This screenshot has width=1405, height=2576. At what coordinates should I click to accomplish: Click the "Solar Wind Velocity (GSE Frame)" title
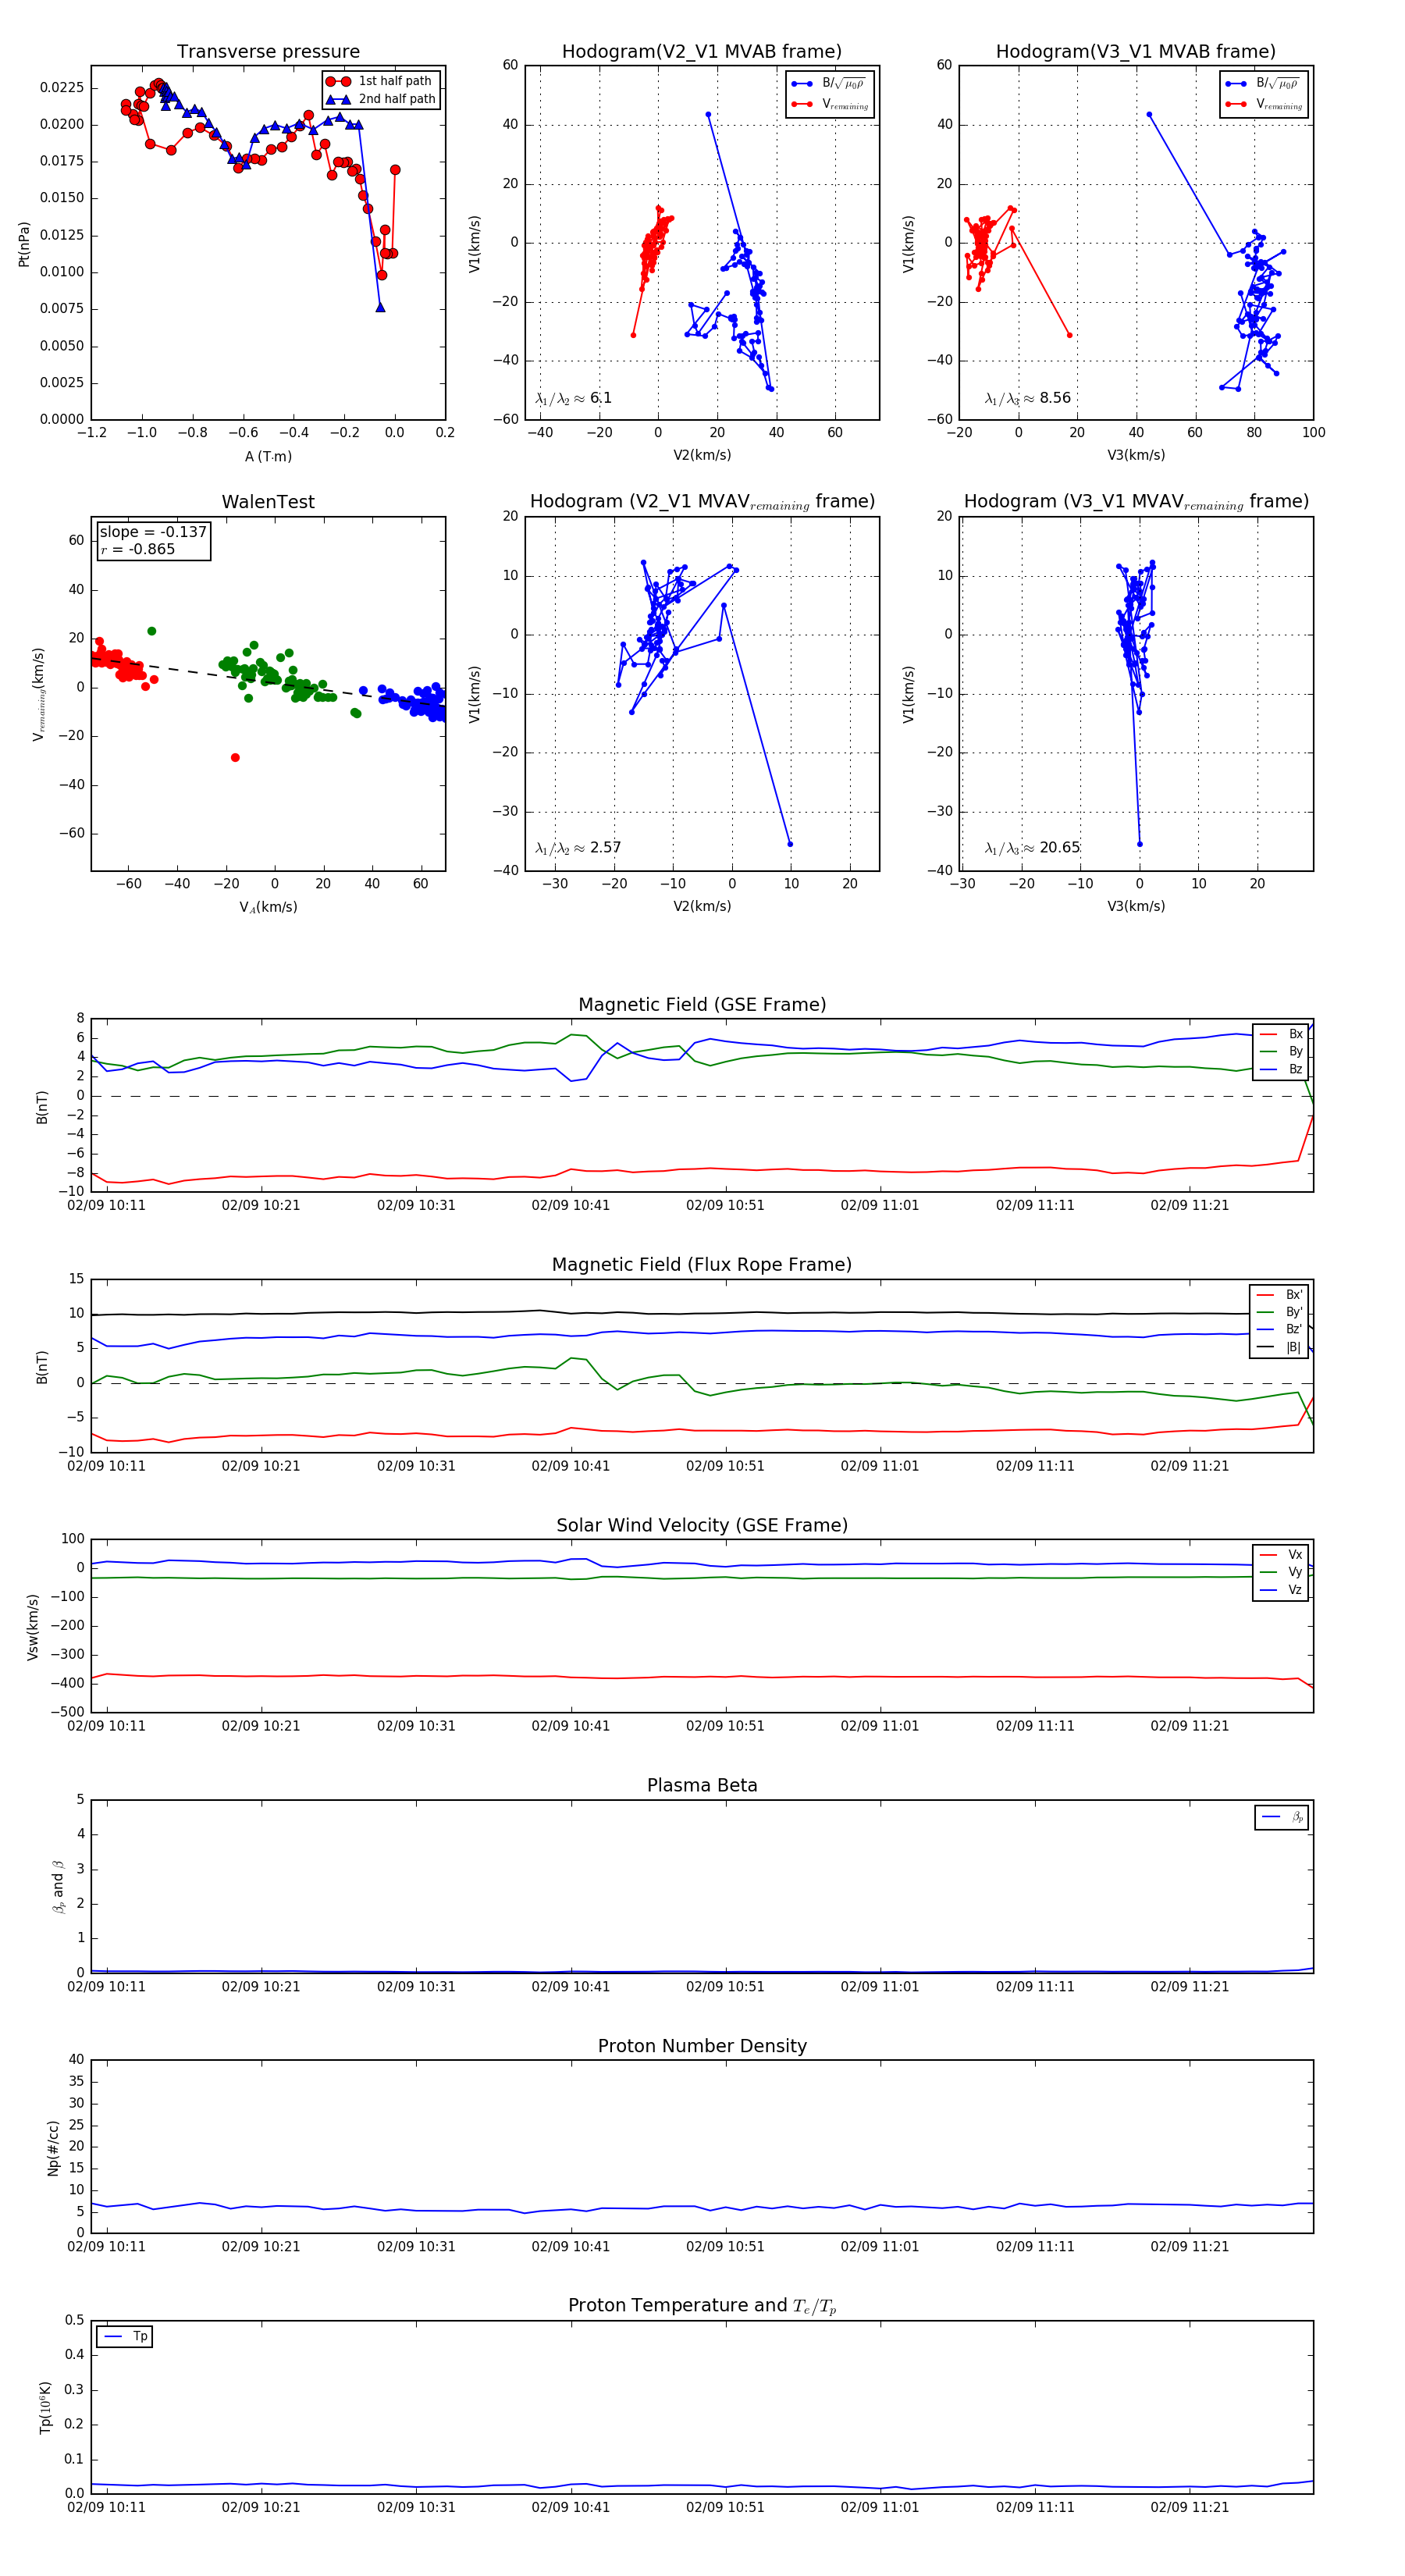(x=702, y=1525)
